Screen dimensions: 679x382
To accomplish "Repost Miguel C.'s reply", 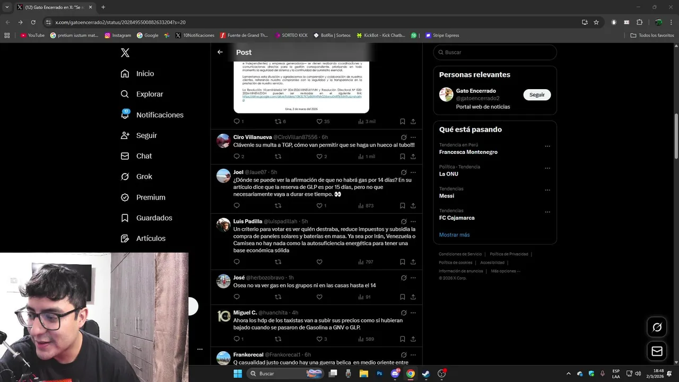I will point(278,339).
